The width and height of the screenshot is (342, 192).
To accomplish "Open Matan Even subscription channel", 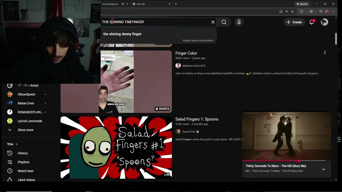I will 28,103.
